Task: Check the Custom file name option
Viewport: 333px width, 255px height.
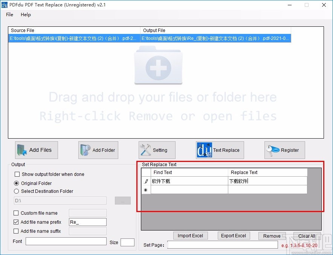Action: 16,213
